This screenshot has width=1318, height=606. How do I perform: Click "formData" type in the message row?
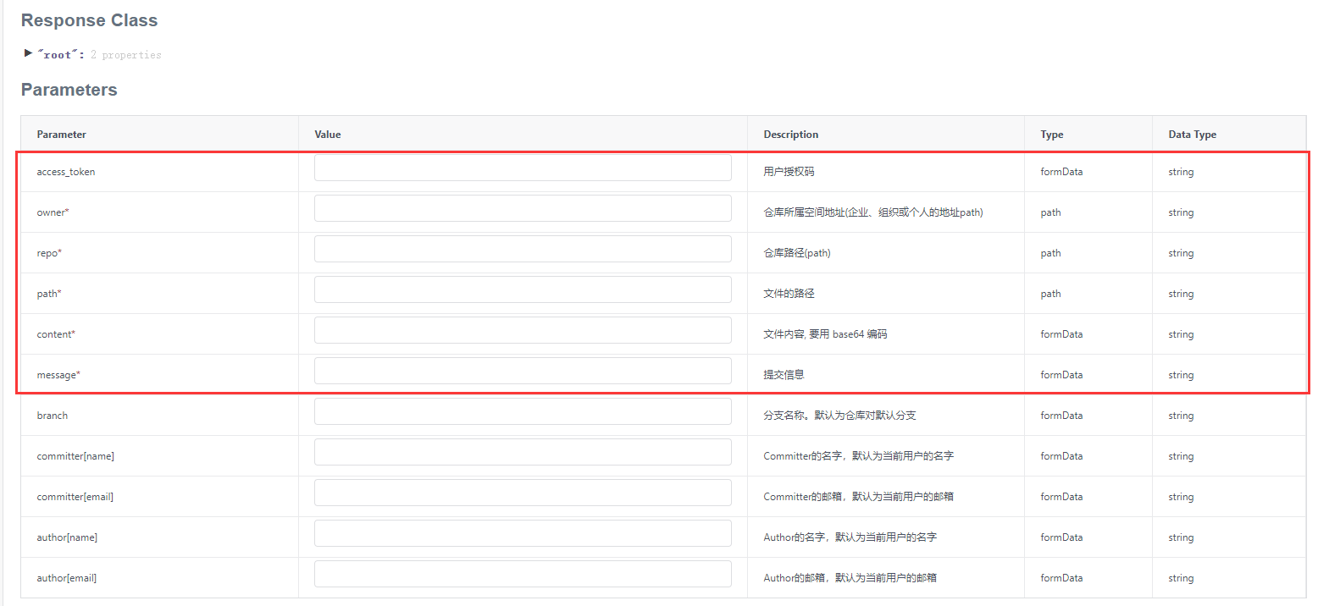[1061, 375]
